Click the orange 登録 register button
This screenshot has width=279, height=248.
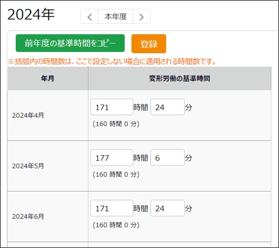149,44
